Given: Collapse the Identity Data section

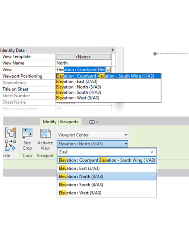Looking at the screenshot, I should tap(112, 50).
